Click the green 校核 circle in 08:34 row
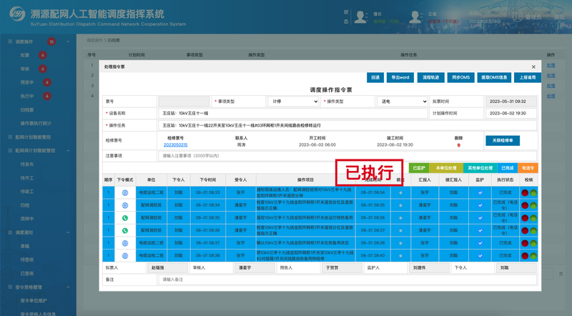Screen dimensions: 572x316 click(x=533, y=205)
